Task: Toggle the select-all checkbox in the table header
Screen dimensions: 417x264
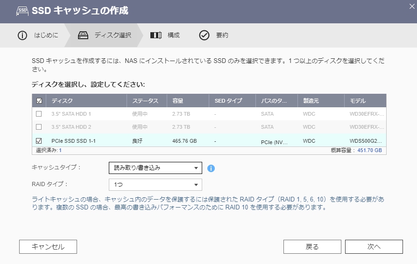Action: (39, 101)
